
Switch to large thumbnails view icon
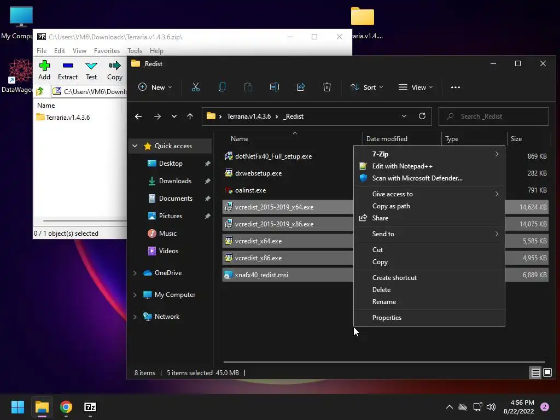tap(547, 373)
